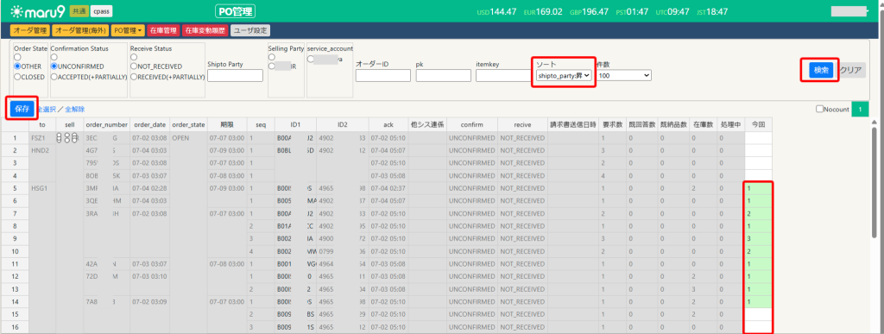Click the 全解除 deselect all link
This screenshot has width=884, height=334.
tap(75, 110)
